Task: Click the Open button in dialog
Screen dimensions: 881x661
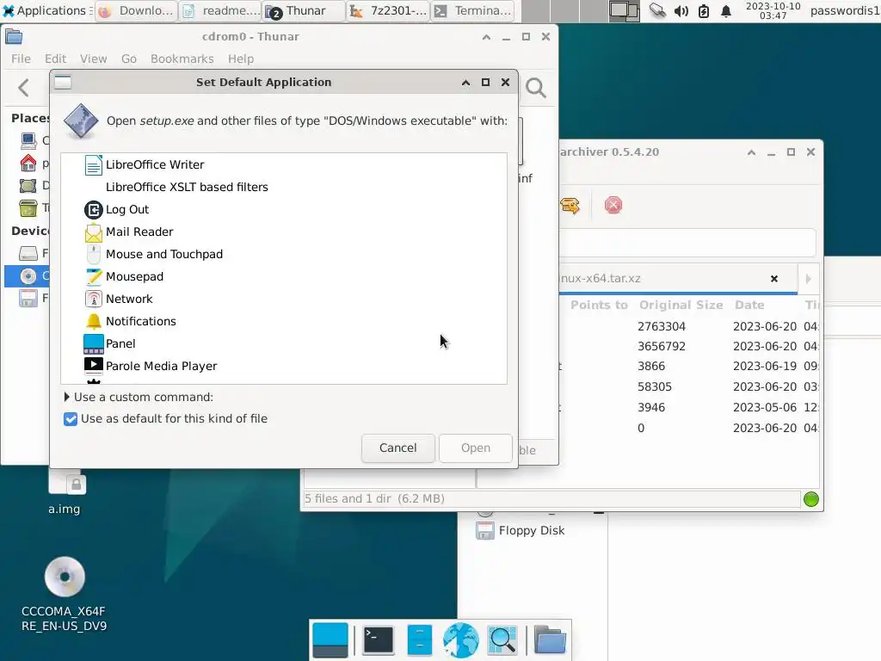Action: click(x=475, y=448)
